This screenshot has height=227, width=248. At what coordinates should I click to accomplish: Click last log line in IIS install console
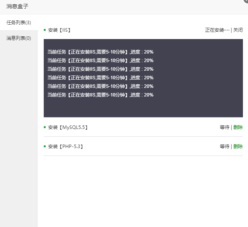(x=100, y=95)
